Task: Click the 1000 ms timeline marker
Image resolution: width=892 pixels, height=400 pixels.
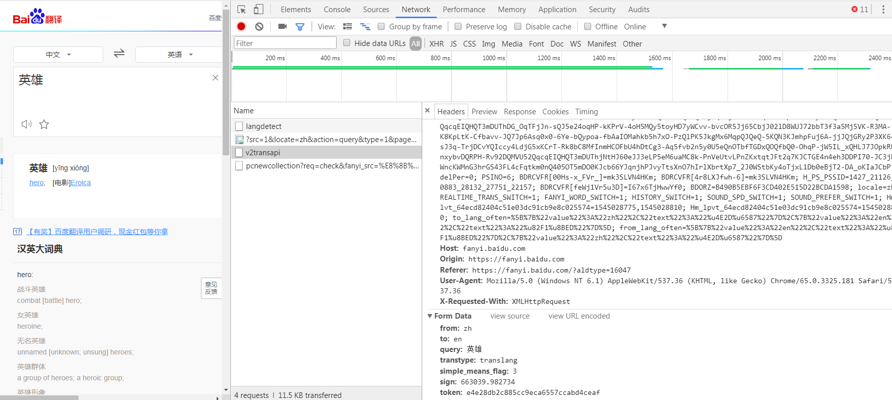Action: [x=494, y=58]
